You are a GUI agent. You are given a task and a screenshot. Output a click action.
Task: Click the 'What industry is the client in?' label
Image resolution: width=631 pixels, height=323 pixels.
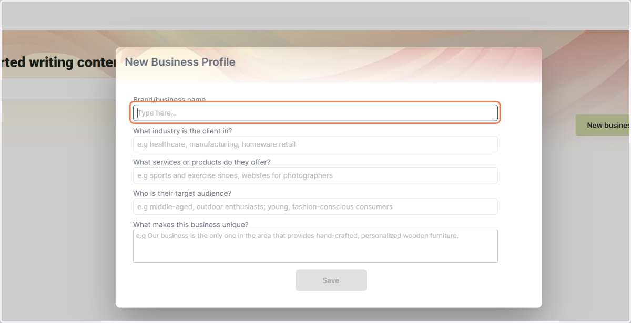click(x=182, y=131)
